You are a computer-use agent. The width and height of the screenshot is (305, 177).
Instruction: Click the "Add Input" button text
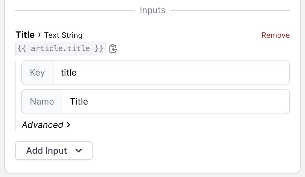47,151
